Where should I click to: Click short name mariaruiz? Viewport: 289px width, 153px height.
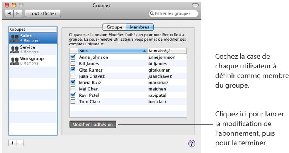(x=158, y=83)
